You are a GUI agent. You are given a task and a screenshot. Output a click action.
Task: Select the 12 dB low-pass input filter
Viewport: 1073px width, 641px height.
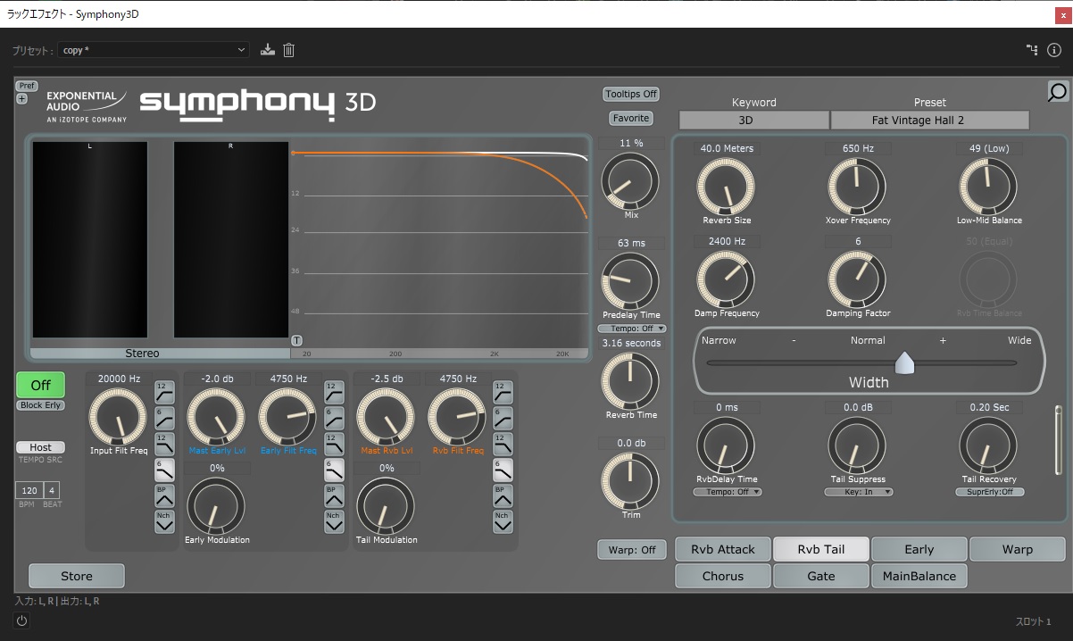(164, 443)
